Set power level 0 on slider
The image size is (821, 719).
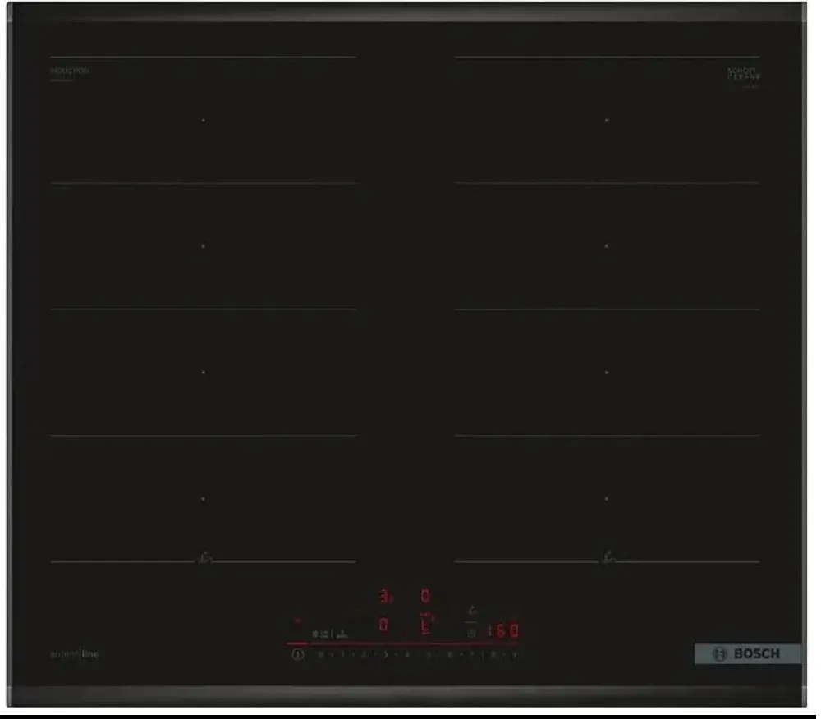320,655
